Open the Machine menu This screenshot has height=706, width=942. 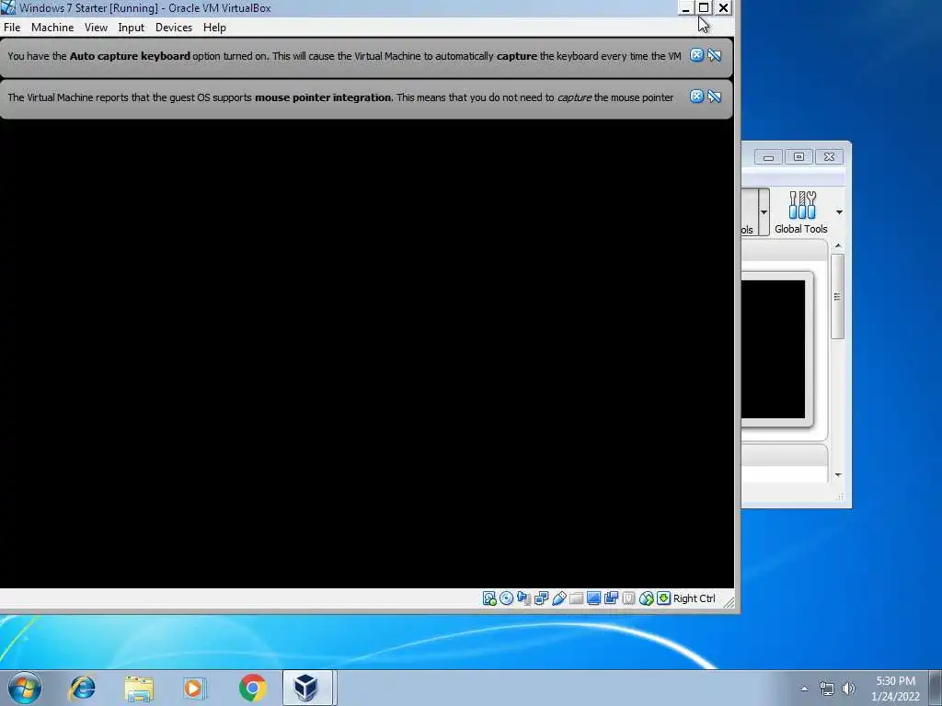point(52,28)
